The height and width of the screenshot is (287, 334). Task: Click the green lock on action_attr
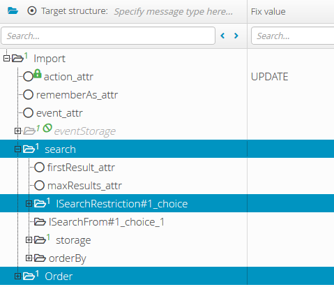coord(38,73)
